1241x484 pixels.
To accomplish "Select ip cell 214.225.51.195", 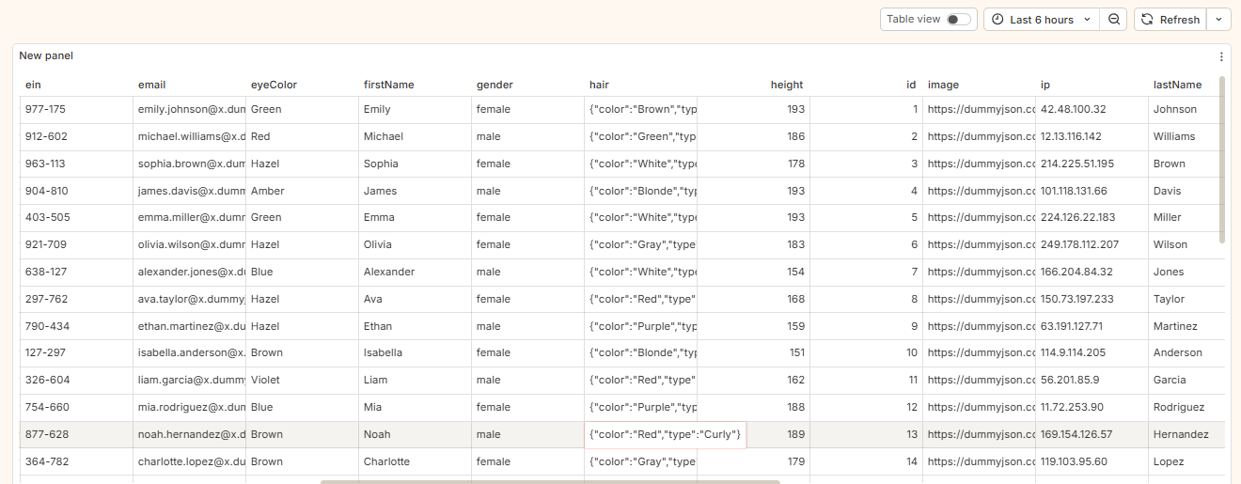I will click(x=1092, y=164).
